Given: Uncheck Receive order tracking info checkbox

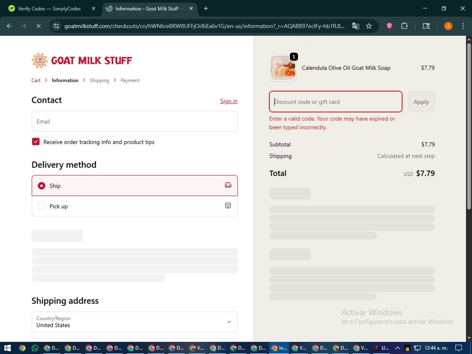Looking at the screenshot, I should pyautogui.click(x=36, y=142).
